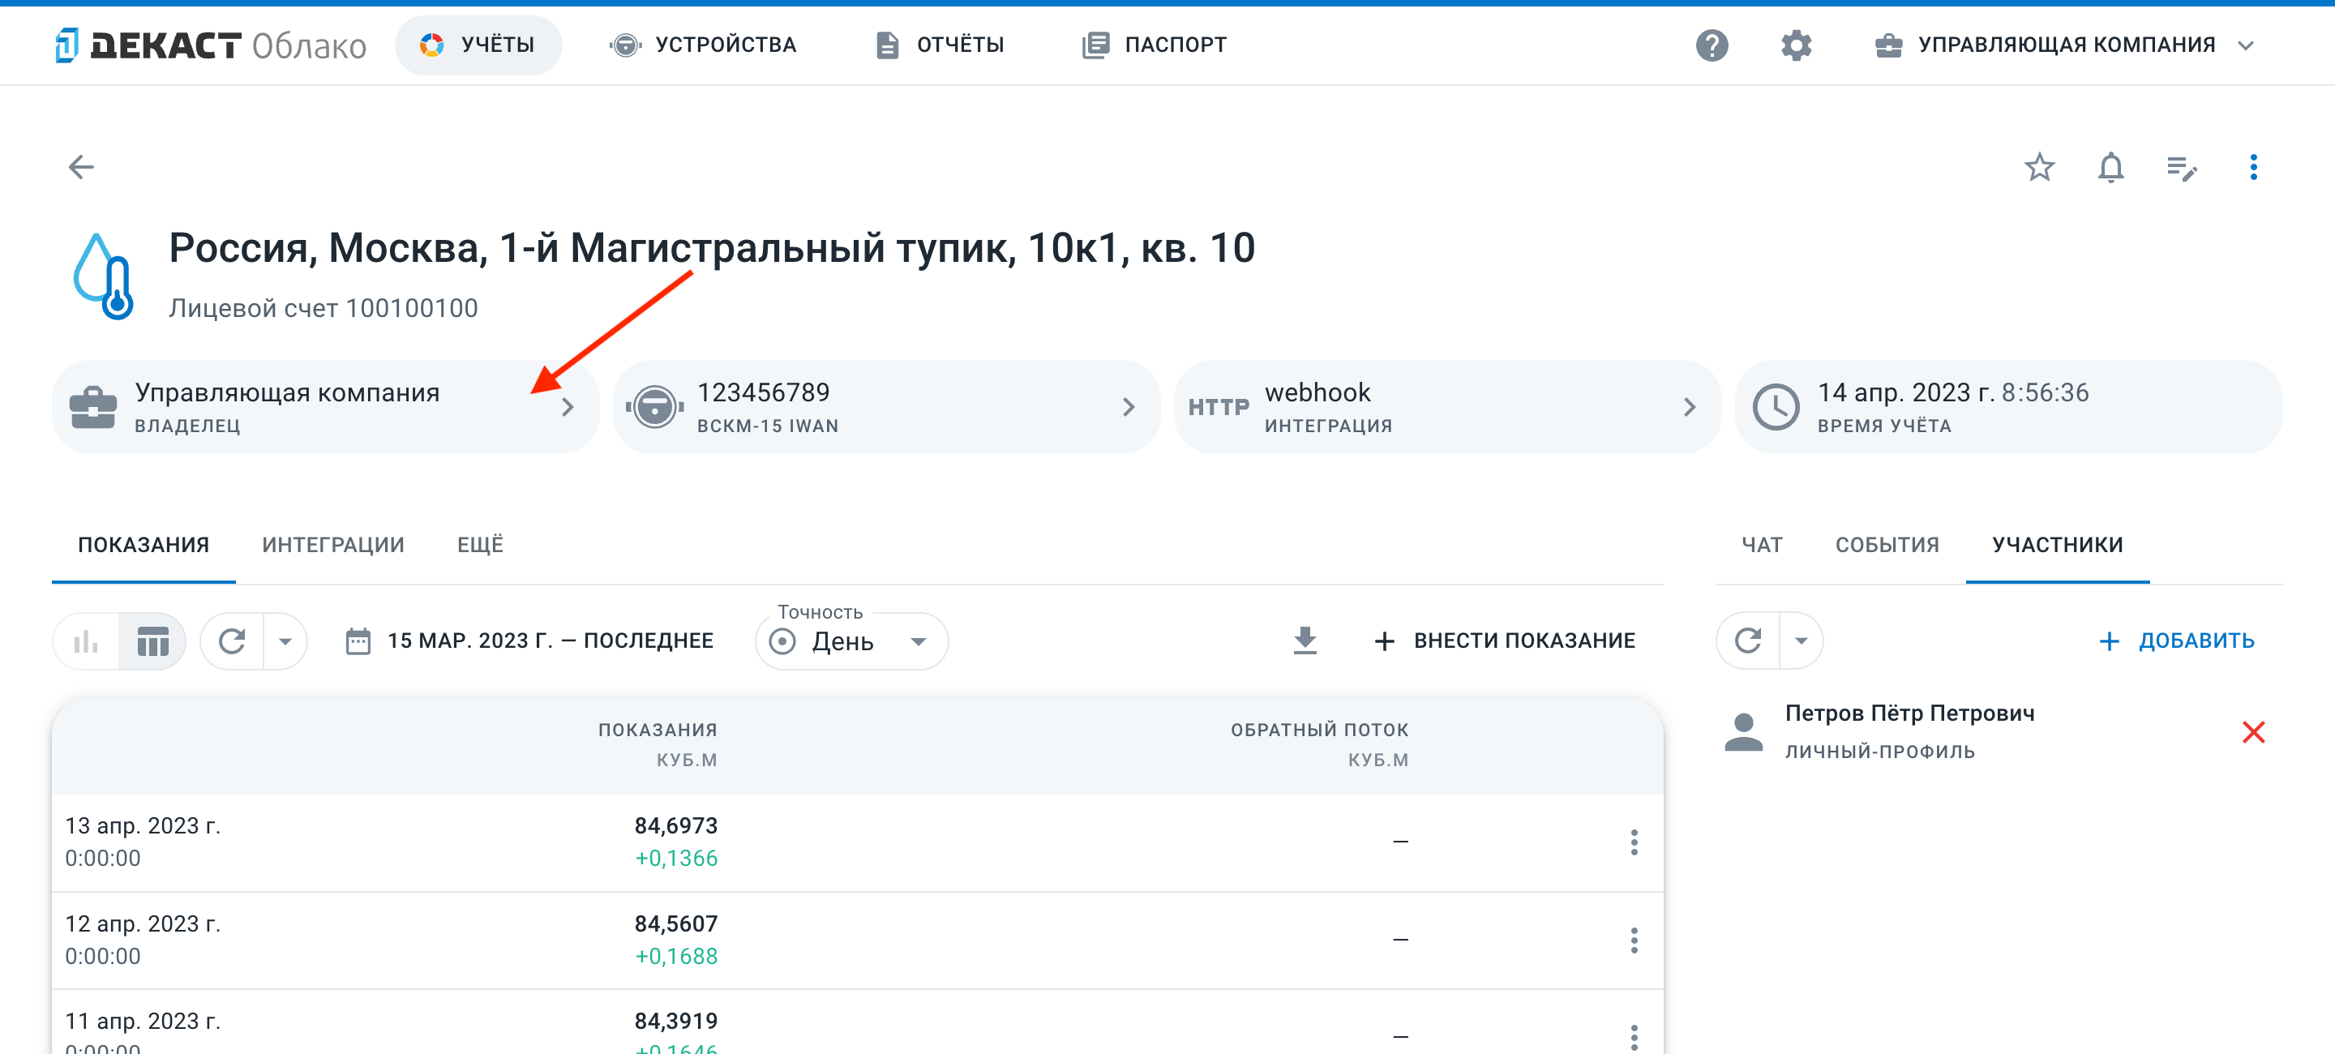The height and width of the screenshot is (1054, 2335).
Task: Click the briefcase icon on owner card
Action: coord(92,407)
